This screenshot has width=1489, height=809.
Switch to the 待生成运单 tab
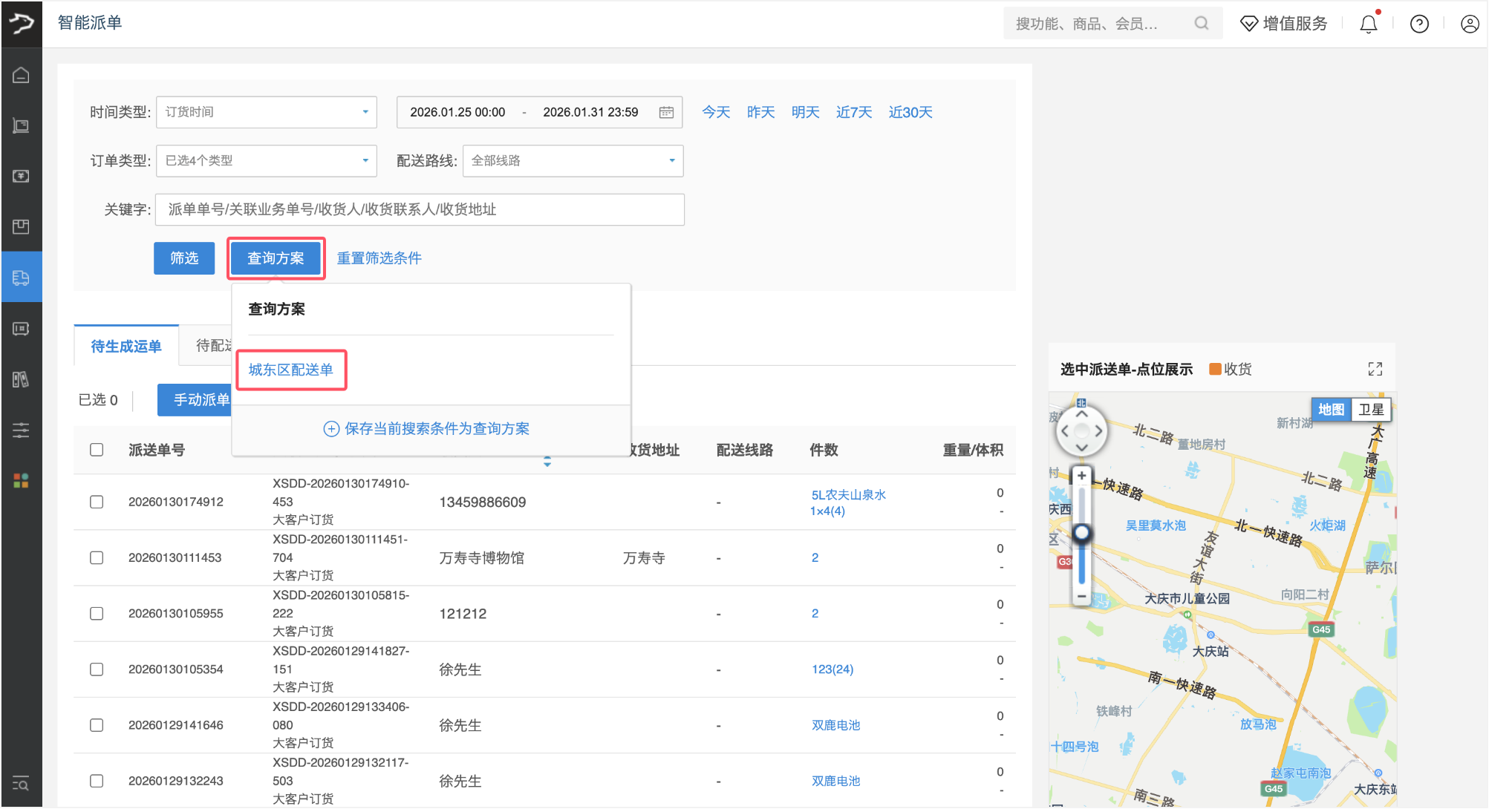click(x=126, y=347)
